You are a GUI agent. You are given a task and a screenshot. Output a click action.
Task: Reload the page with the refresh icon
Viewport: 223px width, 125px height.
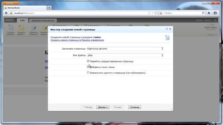156,13
